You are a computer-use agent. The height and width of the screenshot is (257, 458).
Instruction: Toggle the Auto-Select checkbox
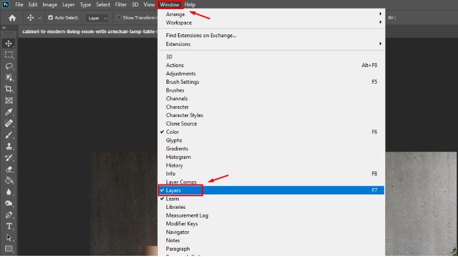click(x=51, y=18)
